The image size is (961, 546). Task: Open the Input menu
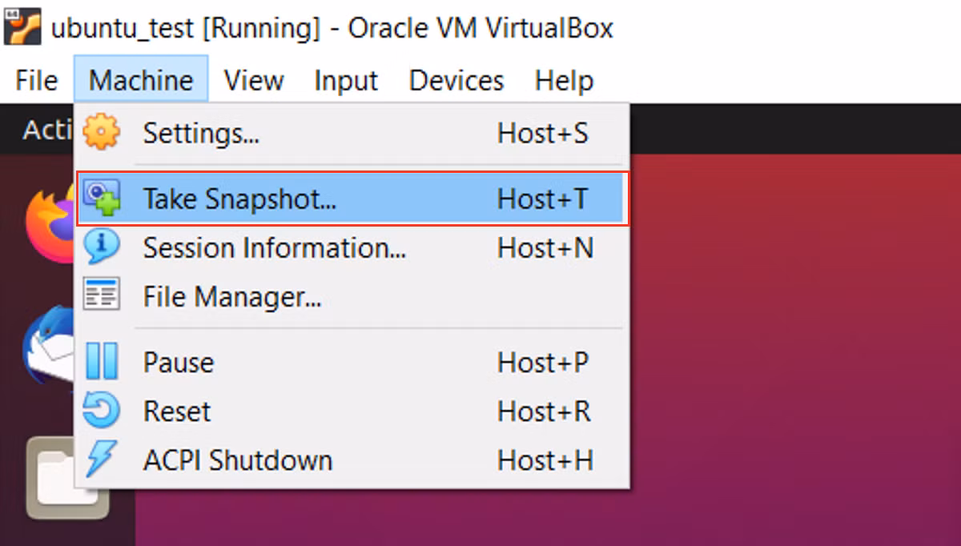346,80
